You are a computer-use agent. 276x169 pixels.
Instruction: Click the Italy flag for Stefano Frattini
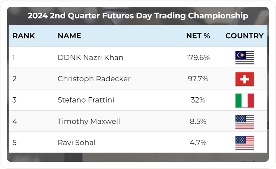pyautogui.click(x=244, y=100)
